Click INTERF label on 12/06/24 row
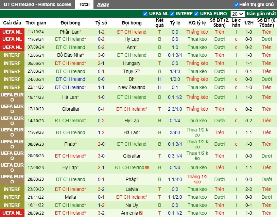This screenshot has width=277, height=217. (x=12, y=55)
